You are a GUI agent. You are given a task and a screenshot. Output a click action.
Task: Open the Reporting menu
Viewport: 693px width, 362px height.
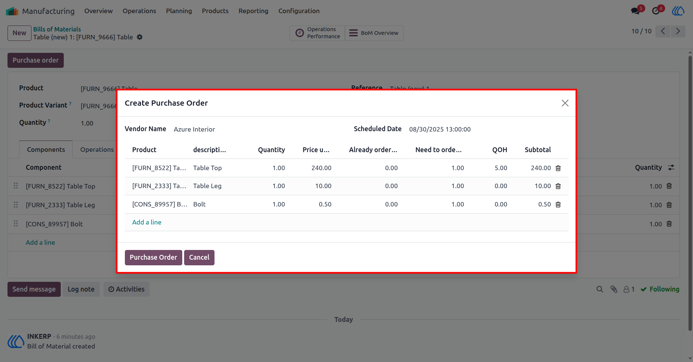click(253, 11)
